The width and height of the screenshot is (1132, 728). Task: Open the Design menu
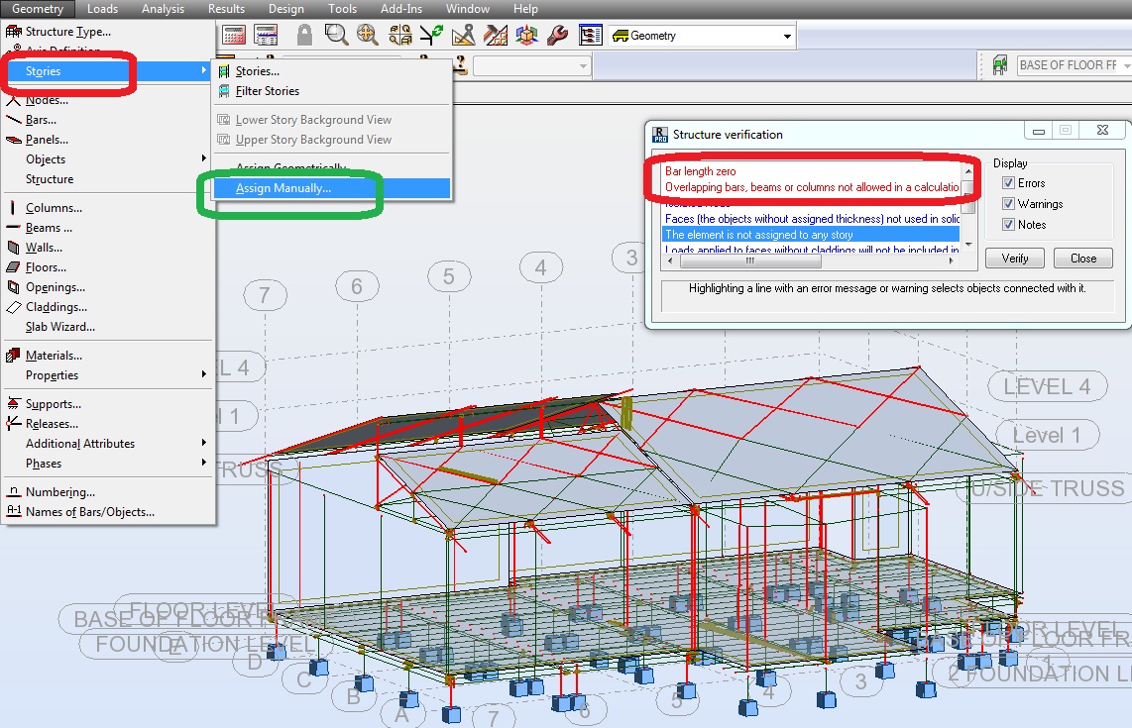pyautogui.click(x=285, y=9)
